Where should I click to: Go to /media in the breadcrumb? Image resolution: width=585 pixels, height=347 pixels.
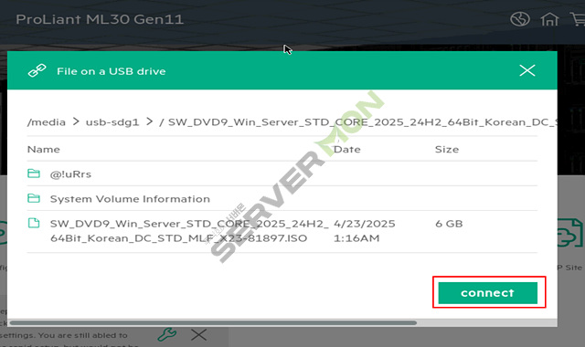coord(47,122)
